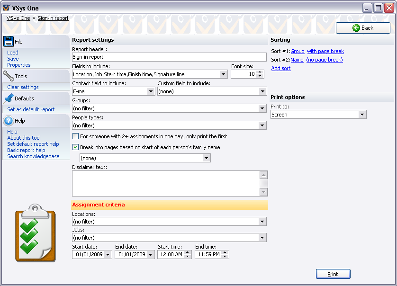Open the Fields to include dropdown
The width and height of the screenshot is (397, 286).
point(223,74)
